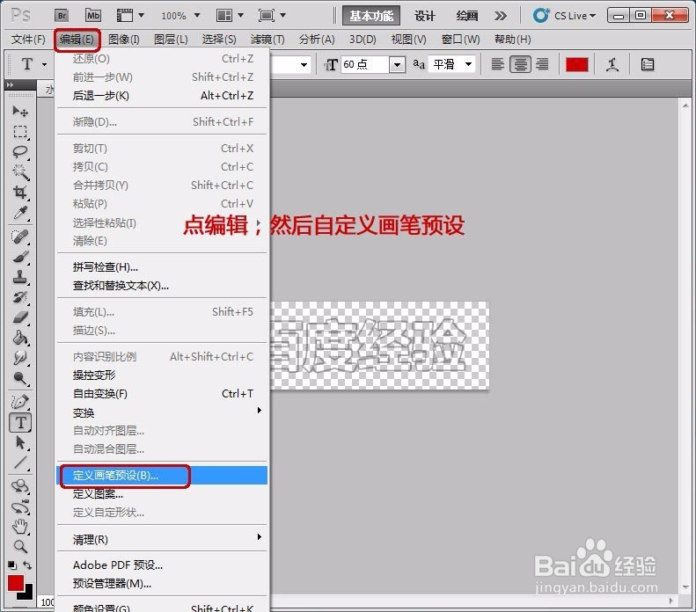Show more workspaces with double chevron

(x=501, y=16)
